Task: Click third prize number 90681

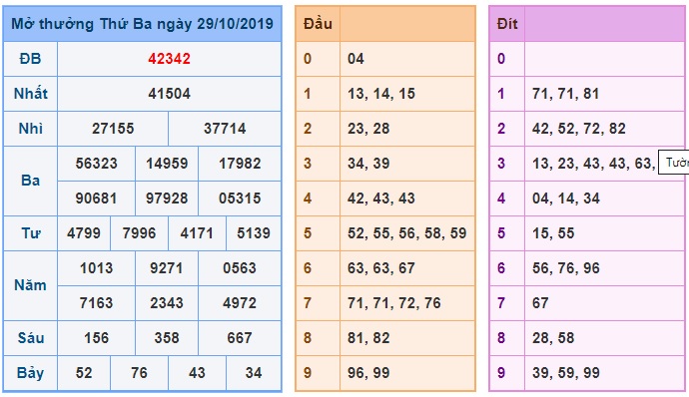Action: pos(96,198)
